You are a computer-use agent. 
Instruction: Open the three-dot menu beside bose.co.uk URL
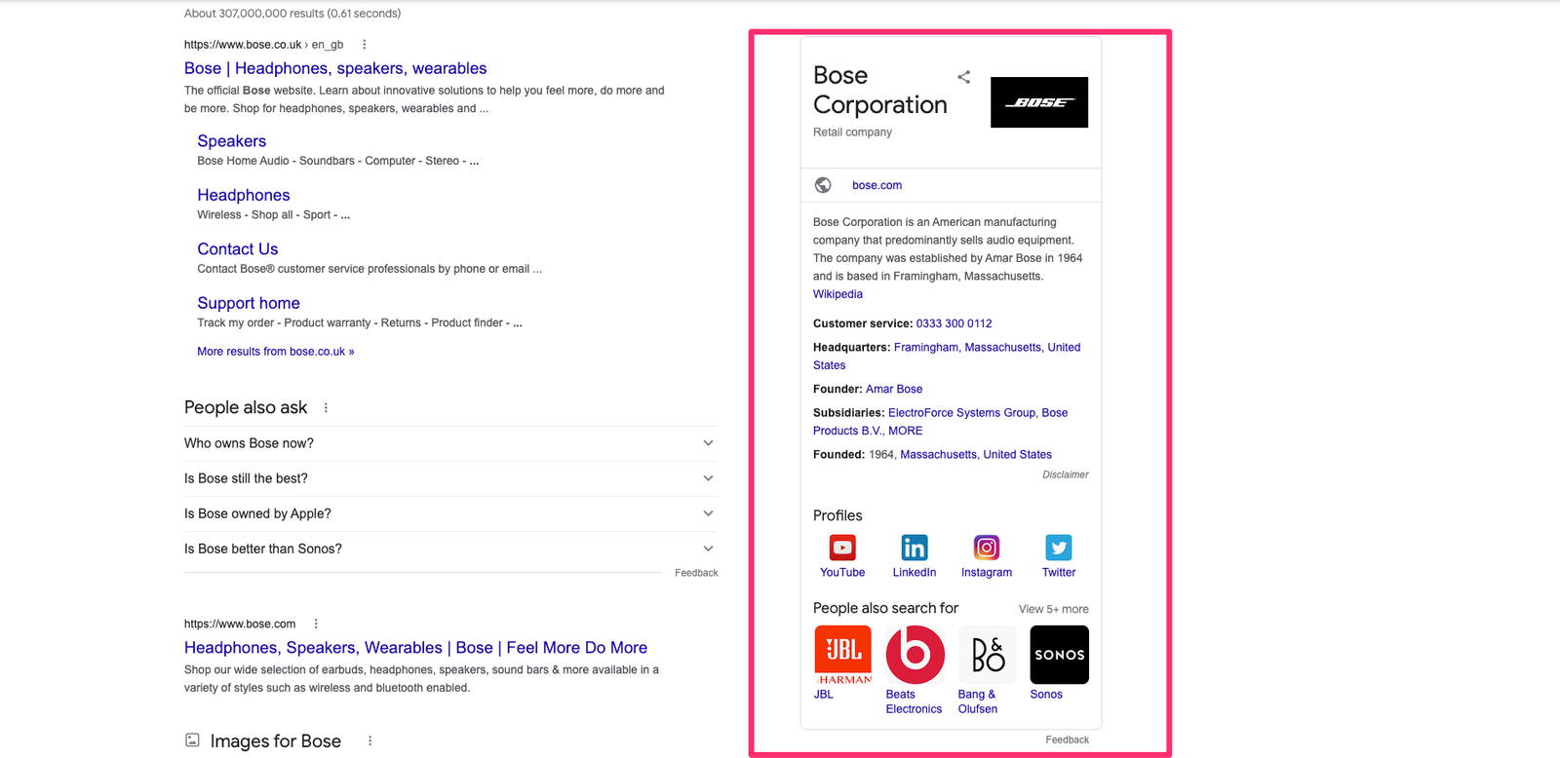pyautogui.click(x=365, y=45)
